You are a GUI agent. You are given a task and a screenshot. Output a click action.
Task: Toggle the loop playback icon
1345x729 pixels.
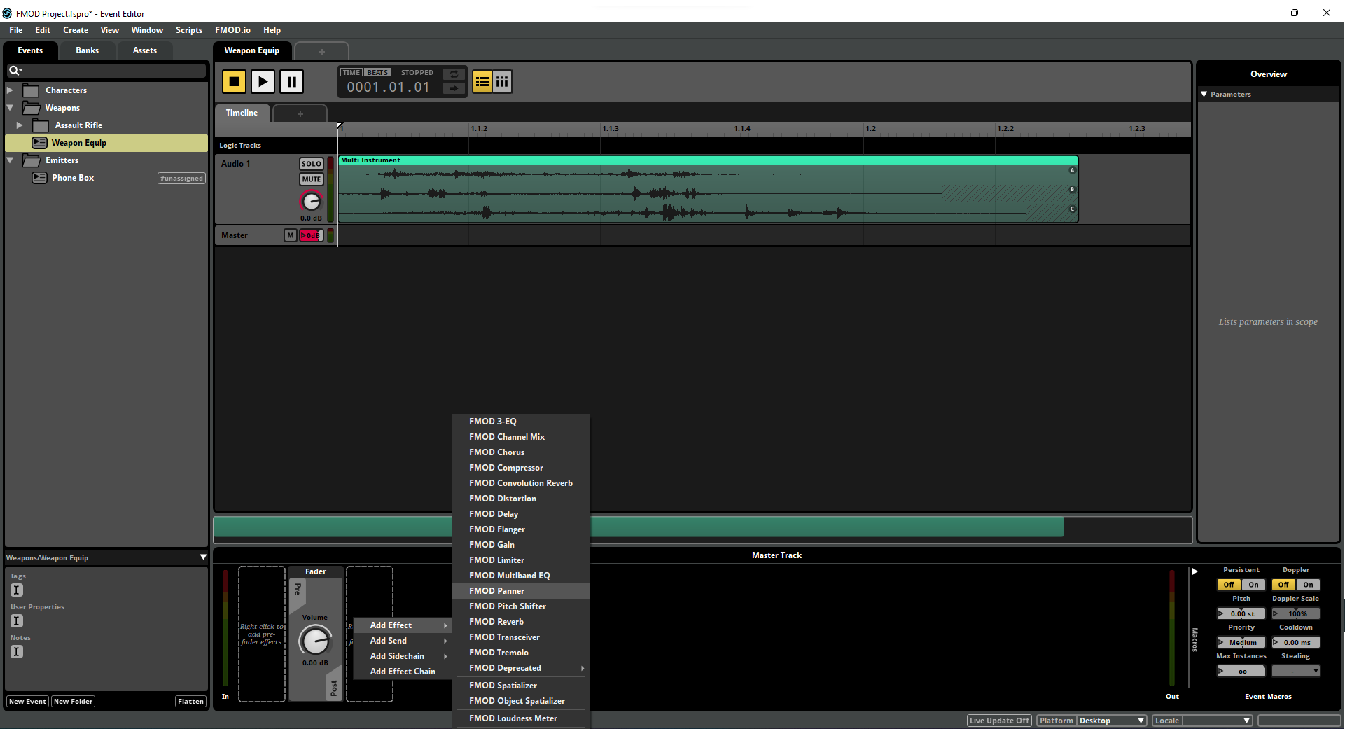(454, 74)
